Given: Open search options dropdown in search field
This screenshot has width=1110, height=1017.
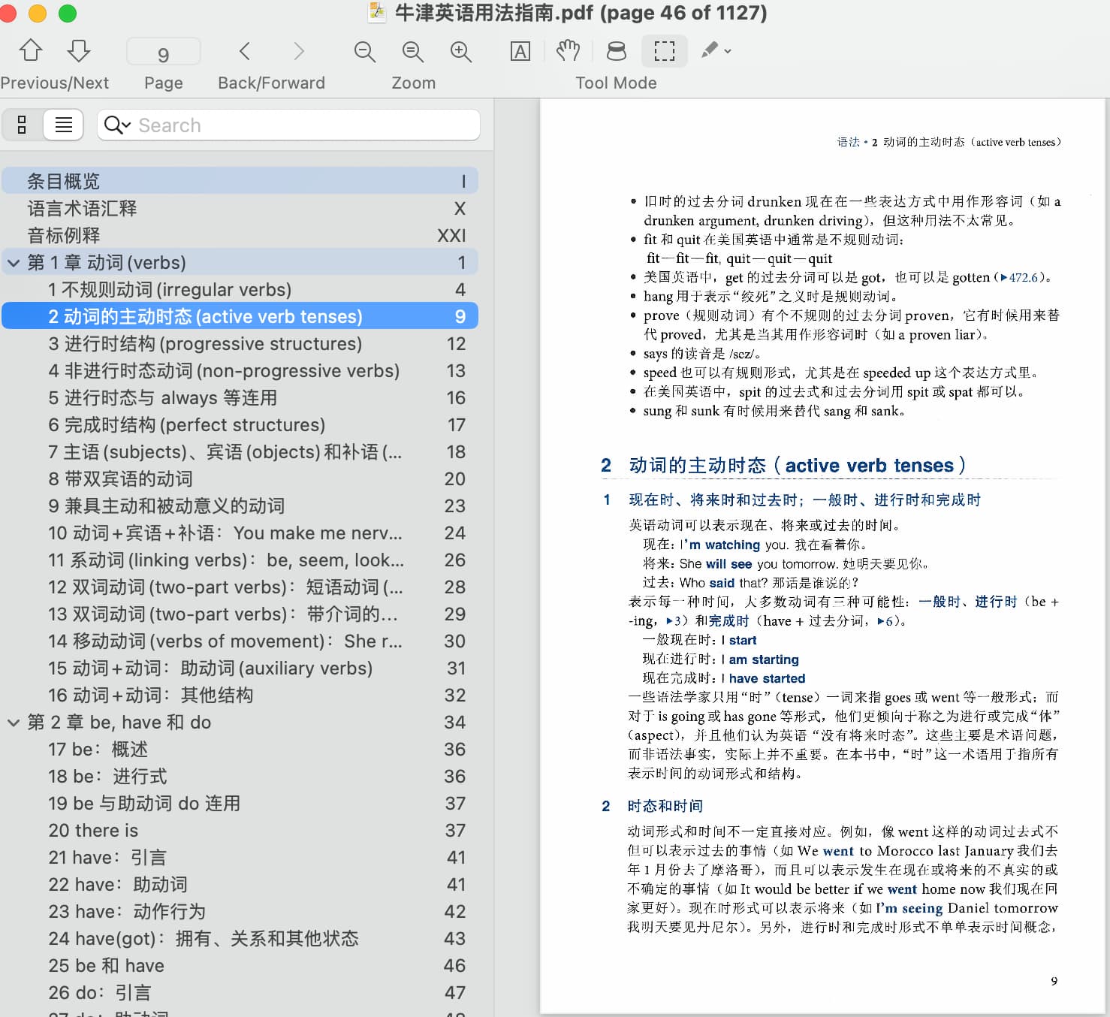Looking at the screenshot, I should pyautogui.click(x=118, y=125).
